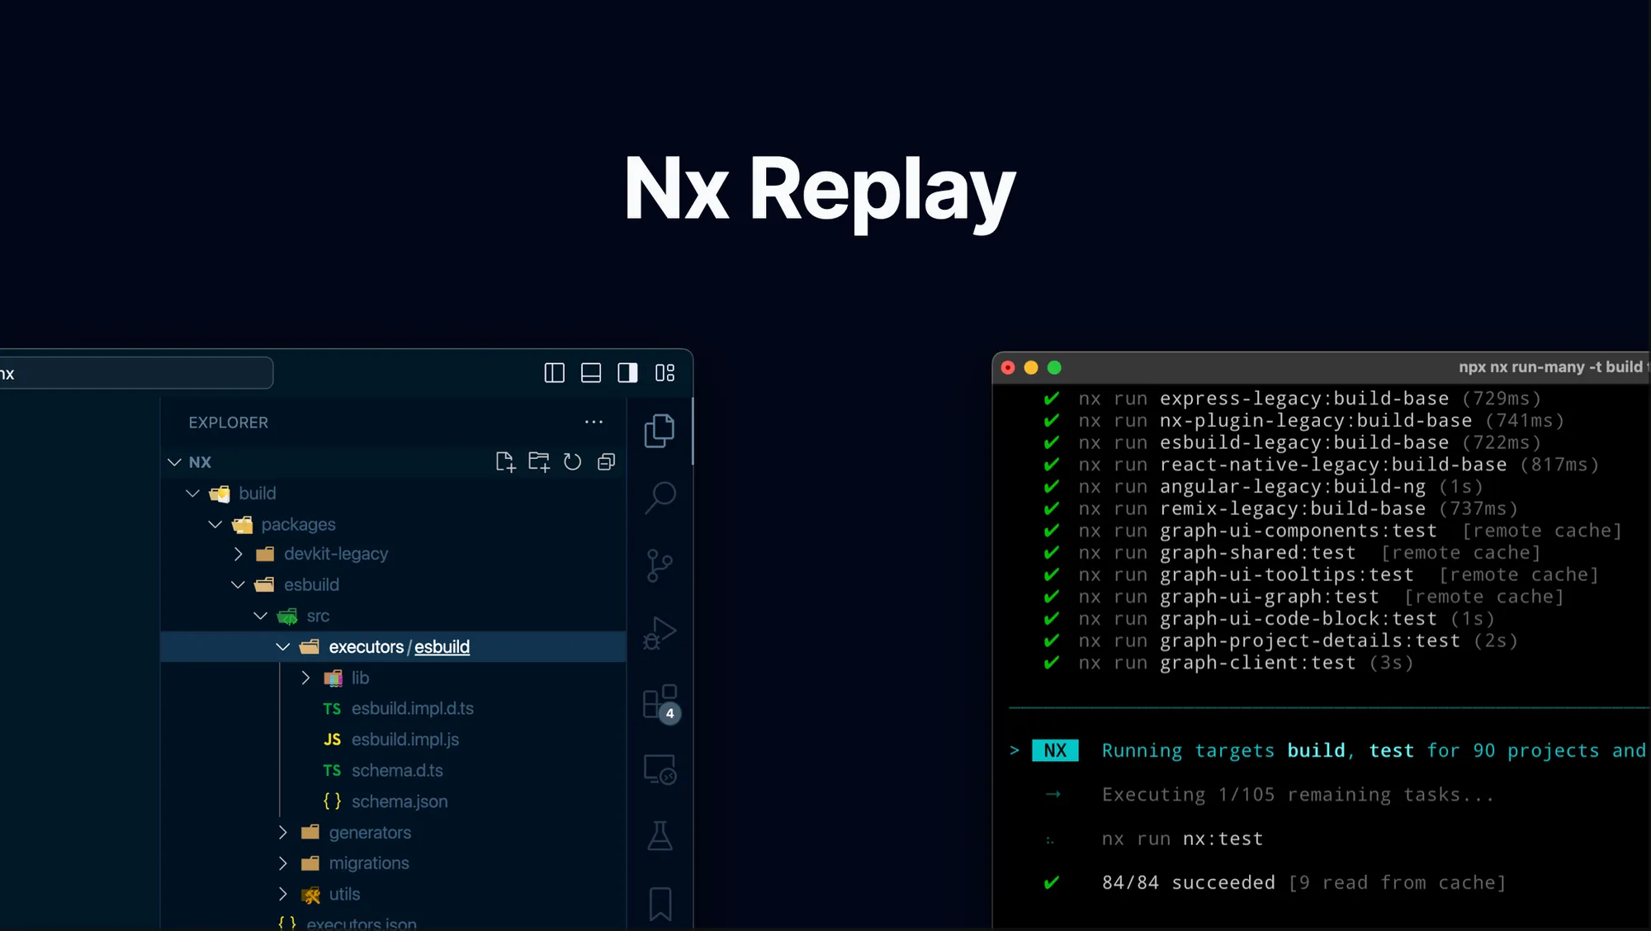Image resolution: width=1651 pixels, height=931 pixels.
Task: Expand the generators folder
Action: point(369,833)
